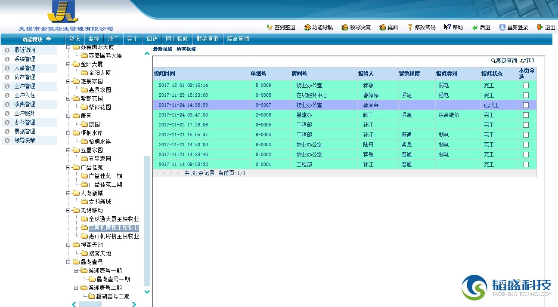The height and width of the screenshot is (307, 558).
Task: Click the folder icon of 金阳大厦 child node
Action: point(84,73)
